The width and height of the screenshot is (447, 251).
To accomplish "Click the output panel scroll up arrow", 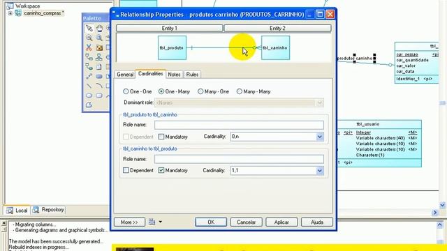I will coord(440,225).
